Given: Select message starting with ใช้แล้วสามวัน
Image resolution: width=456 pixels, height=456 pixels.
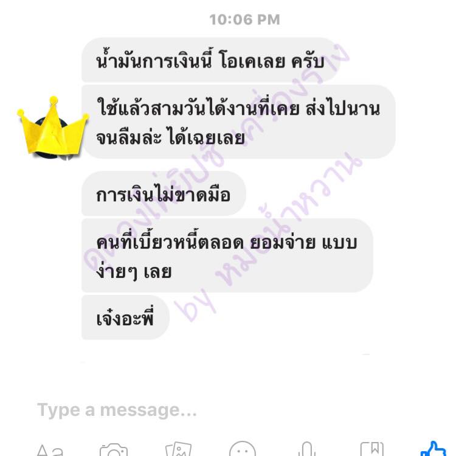Looking at the screenshot, I should 238,122.
